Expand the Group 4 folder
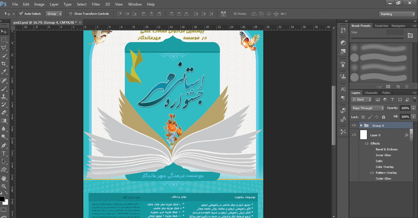This screenshot has width=418, height=218. (x=361, y=125)
